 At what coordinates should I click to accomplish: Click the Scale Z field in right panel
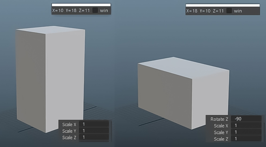(246, 139)
